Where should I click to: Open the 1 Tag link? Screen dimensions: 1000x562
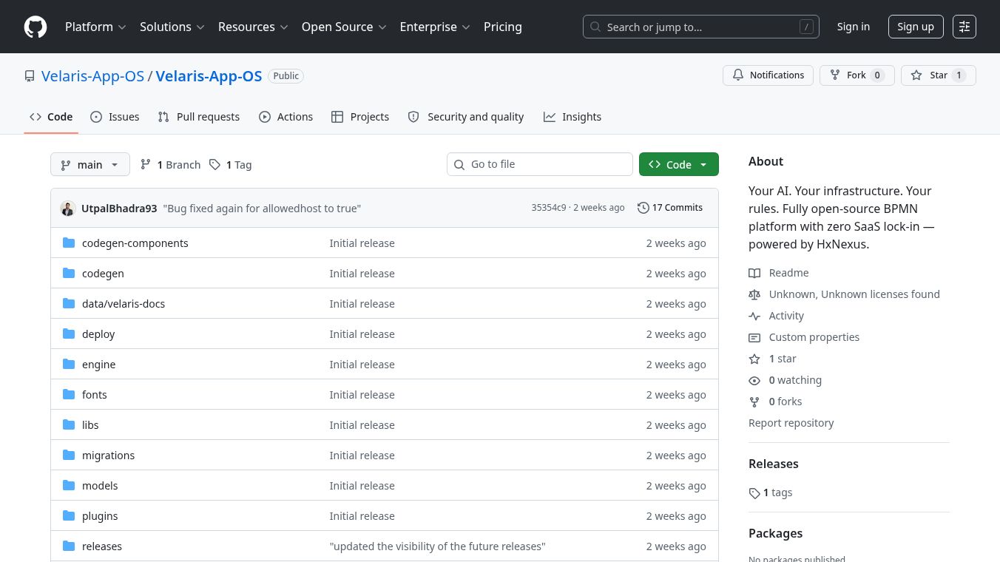[230, 164]
